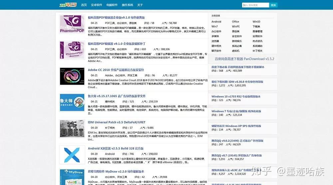Click the 硬件相关 tag under 鲁大师 article

[x=110, y=101]
